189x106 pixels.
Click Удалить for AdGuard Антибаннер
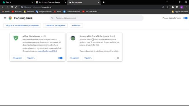pyautogui.click(x=31, y=58)
